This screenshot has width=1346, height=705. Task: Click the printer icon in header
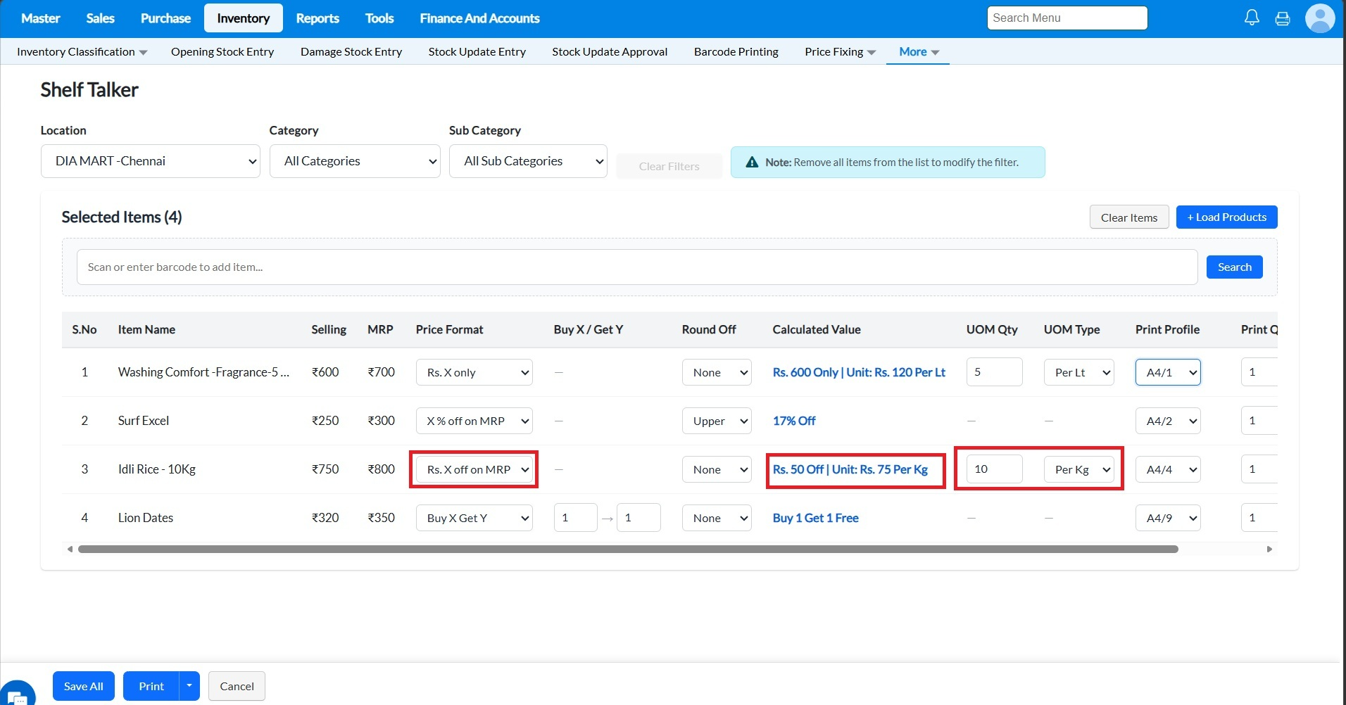tap(1282, 18)
